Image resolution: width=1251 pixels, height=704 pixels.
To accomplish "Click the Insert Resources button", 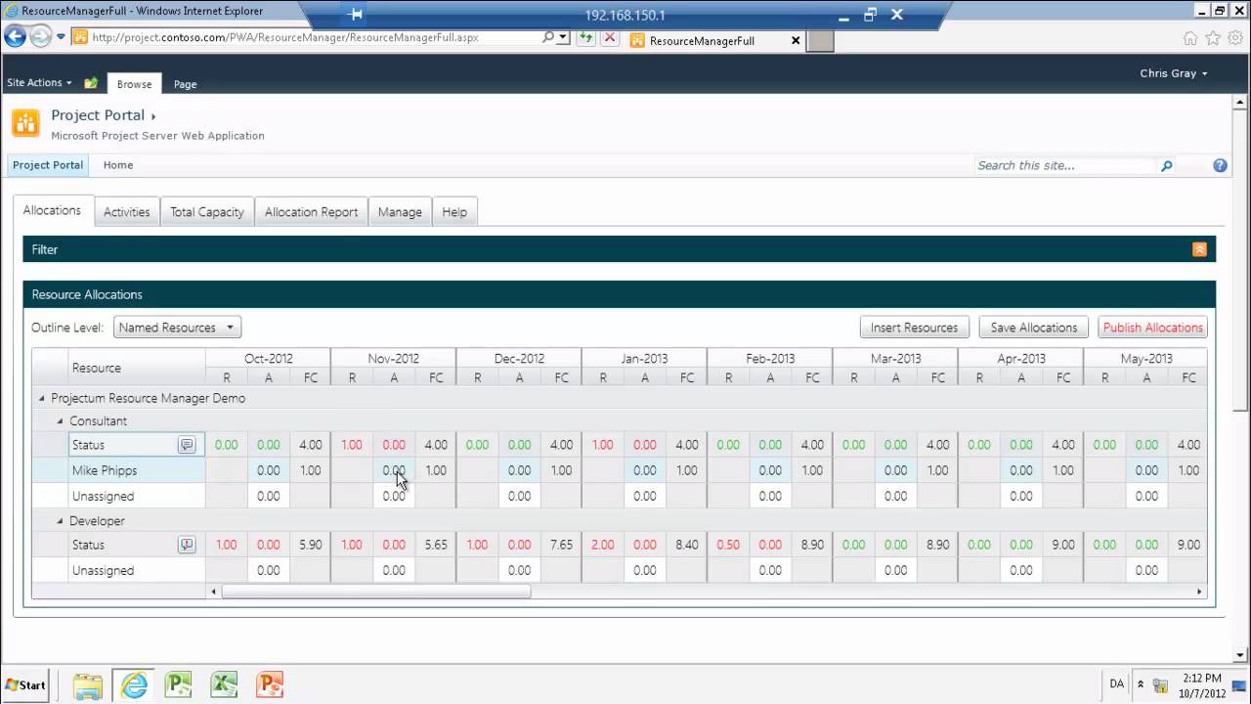I will 914,328.
